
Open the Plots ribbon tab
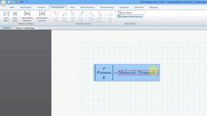point(72,7)
